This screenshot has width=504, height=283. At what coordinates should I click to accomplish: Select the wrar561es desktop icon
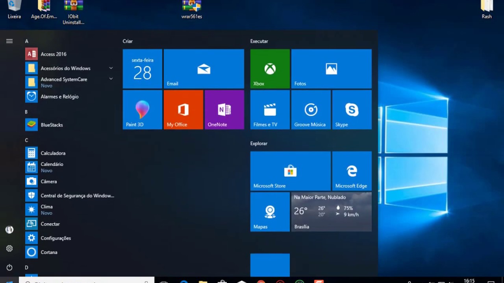192,9
